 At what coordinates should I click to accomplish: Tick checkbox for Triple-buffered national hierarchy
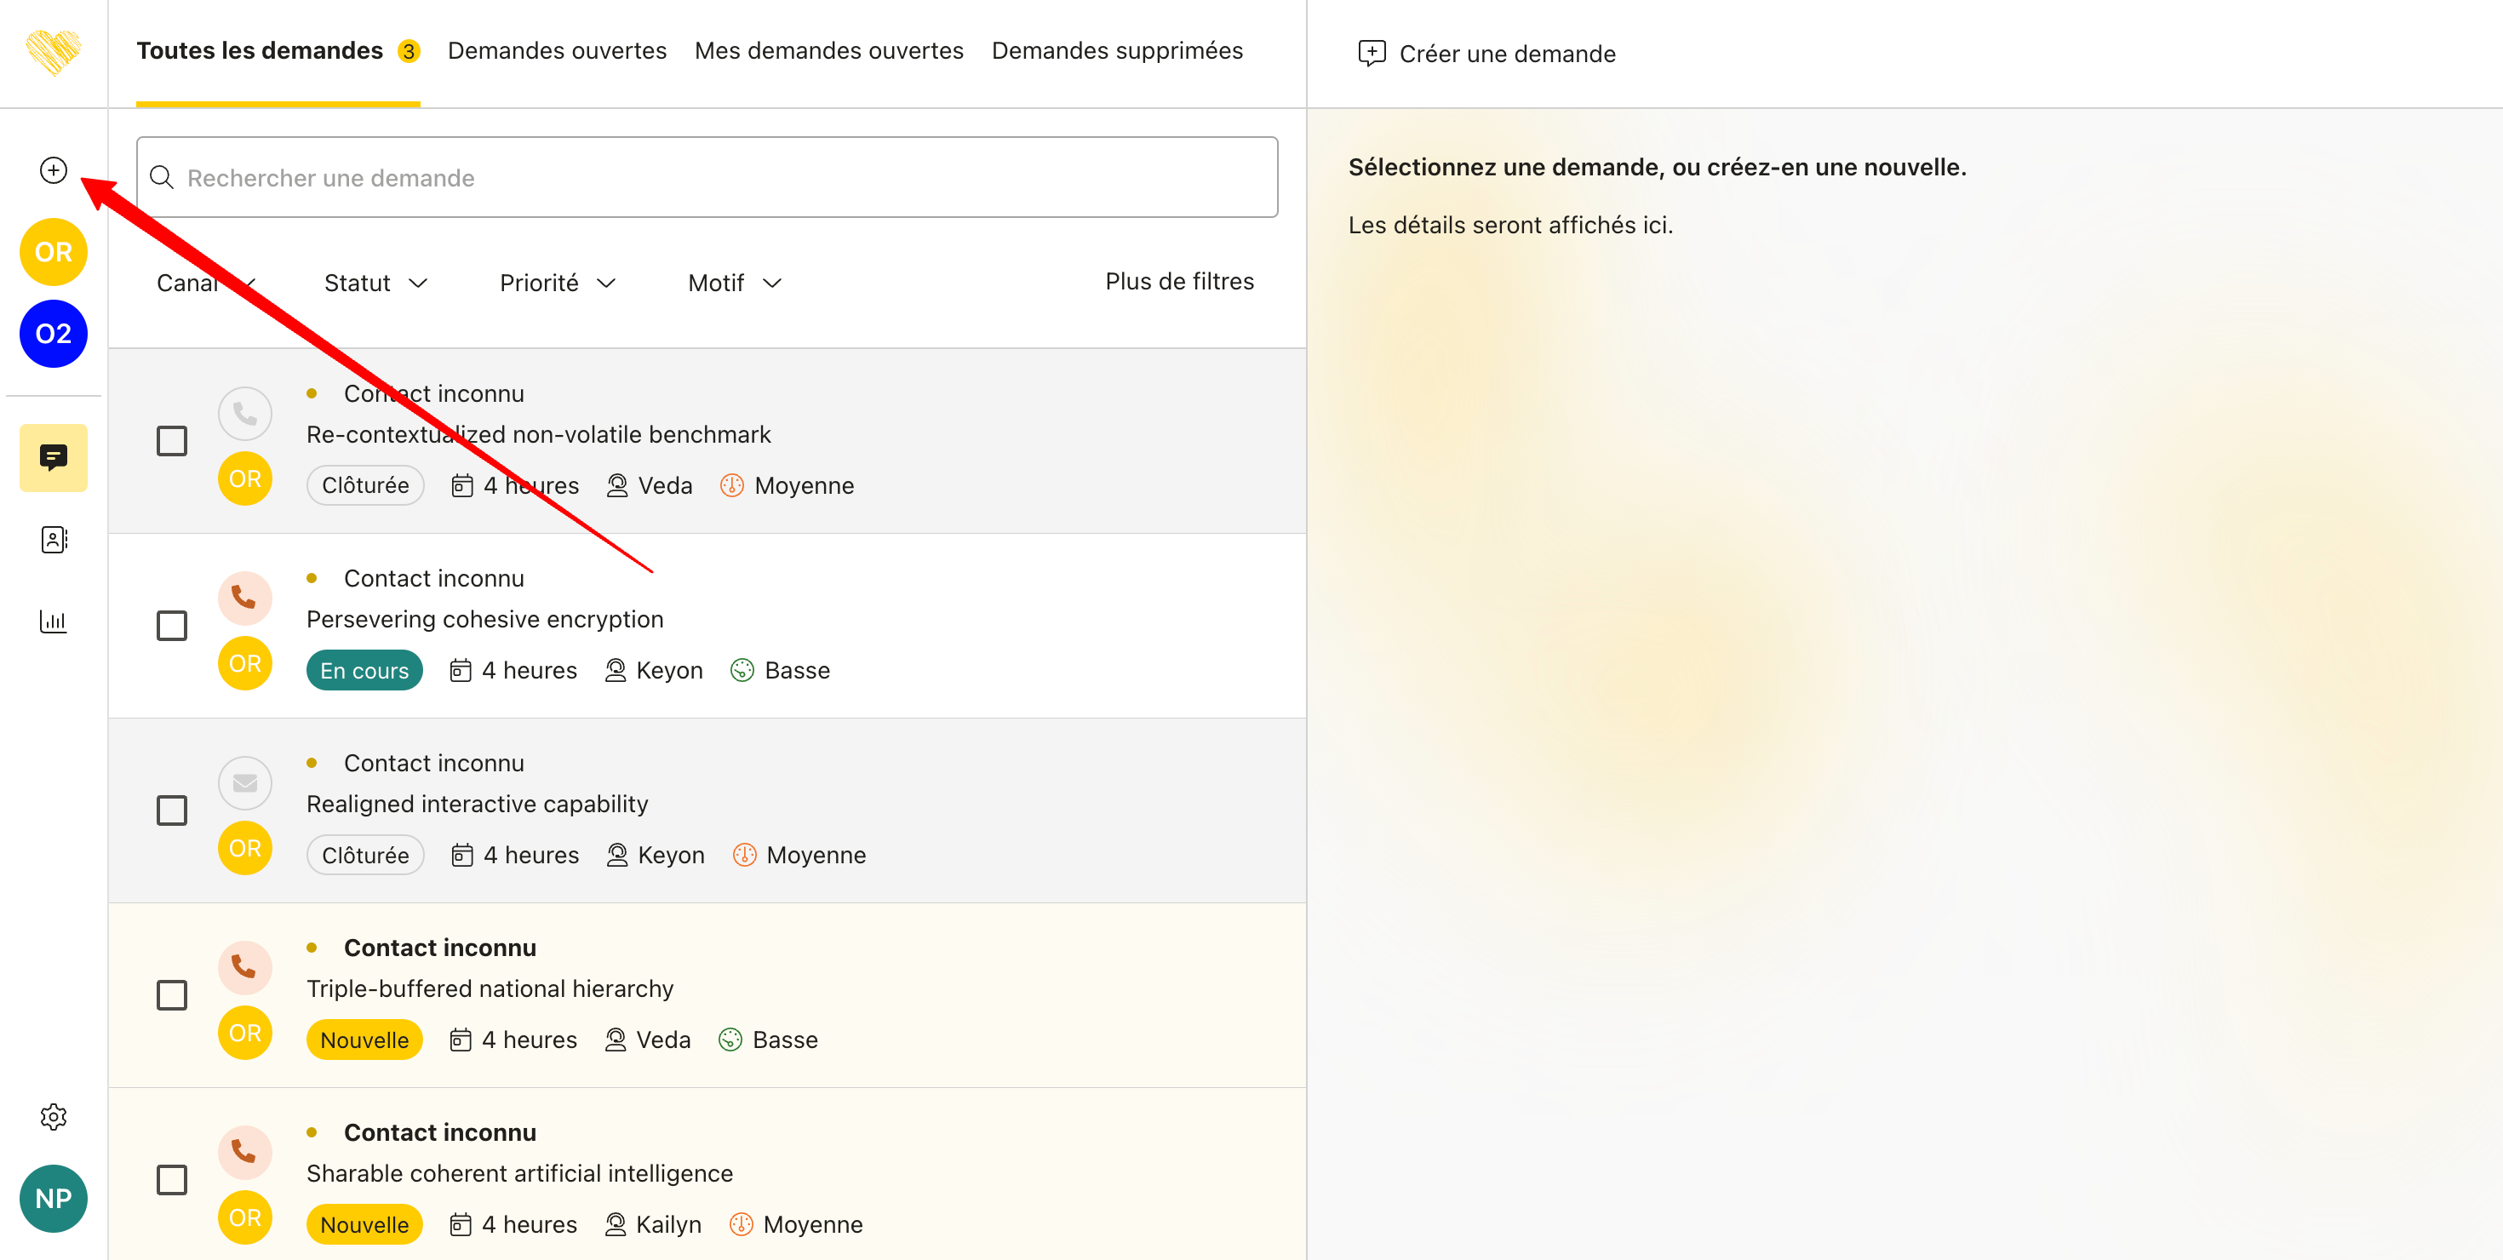[x=172, y=994]
